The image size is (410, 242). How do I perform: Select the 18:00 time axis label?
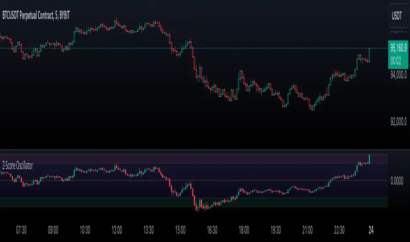(x=244, y=229)
